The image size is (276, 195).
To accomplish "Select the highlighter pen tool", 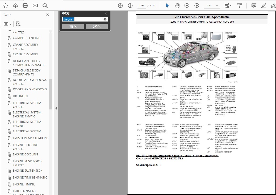I will [x=264, y=6].
